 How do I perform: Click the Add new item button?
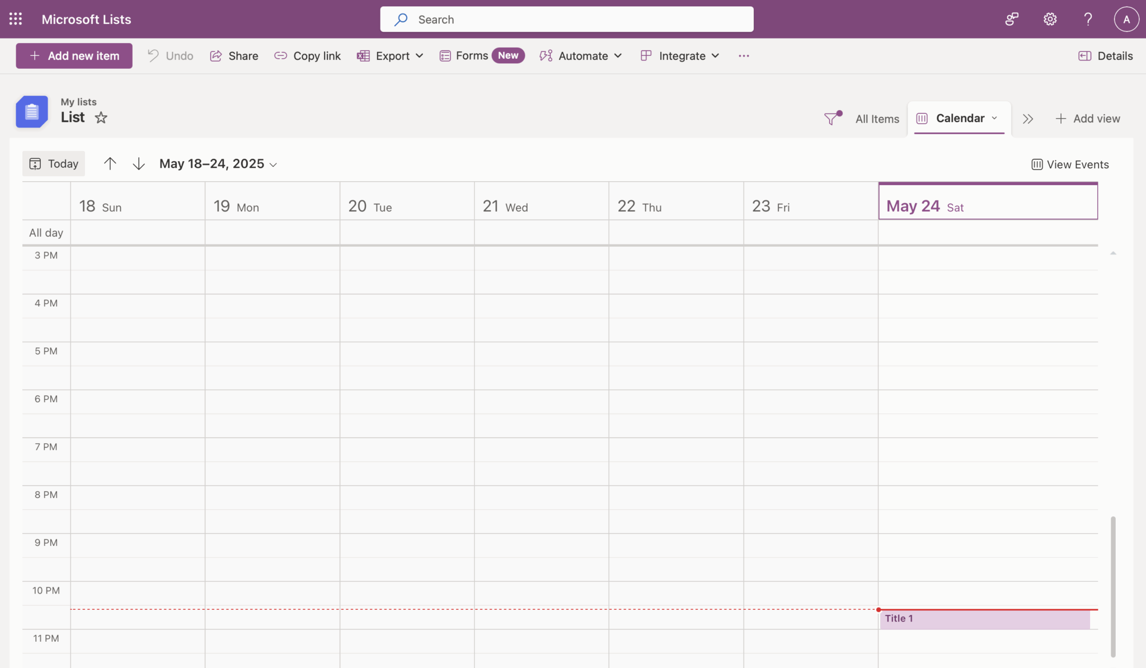click(x=73, y=55)
